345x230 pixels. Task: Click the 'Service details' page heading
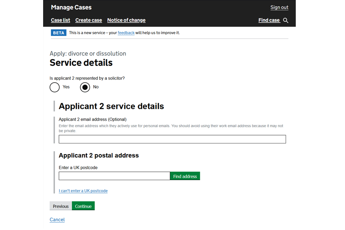click(x=81, y=63)
